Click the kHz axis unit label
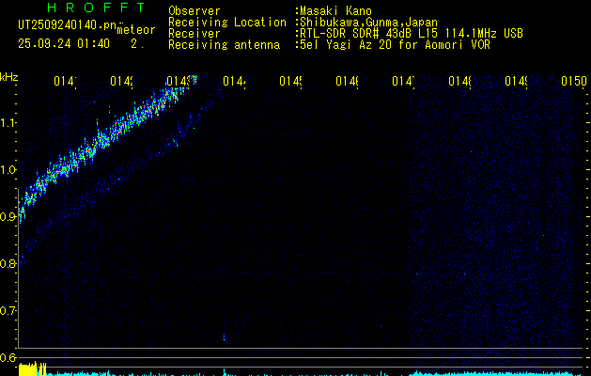The width and height of the screenshot is (591, 376). click(x=9, y=77)
